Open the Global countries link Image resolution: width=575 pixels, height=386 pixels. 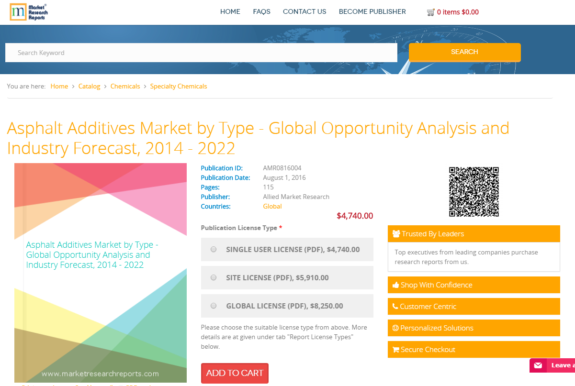click(272, 206)
